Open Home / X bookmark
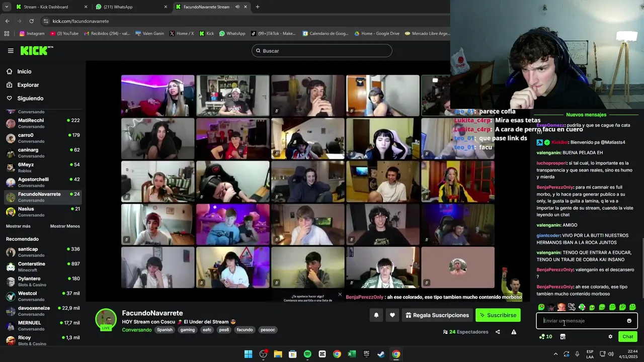This screenshot has height=362, width=644. coord(181,34)
